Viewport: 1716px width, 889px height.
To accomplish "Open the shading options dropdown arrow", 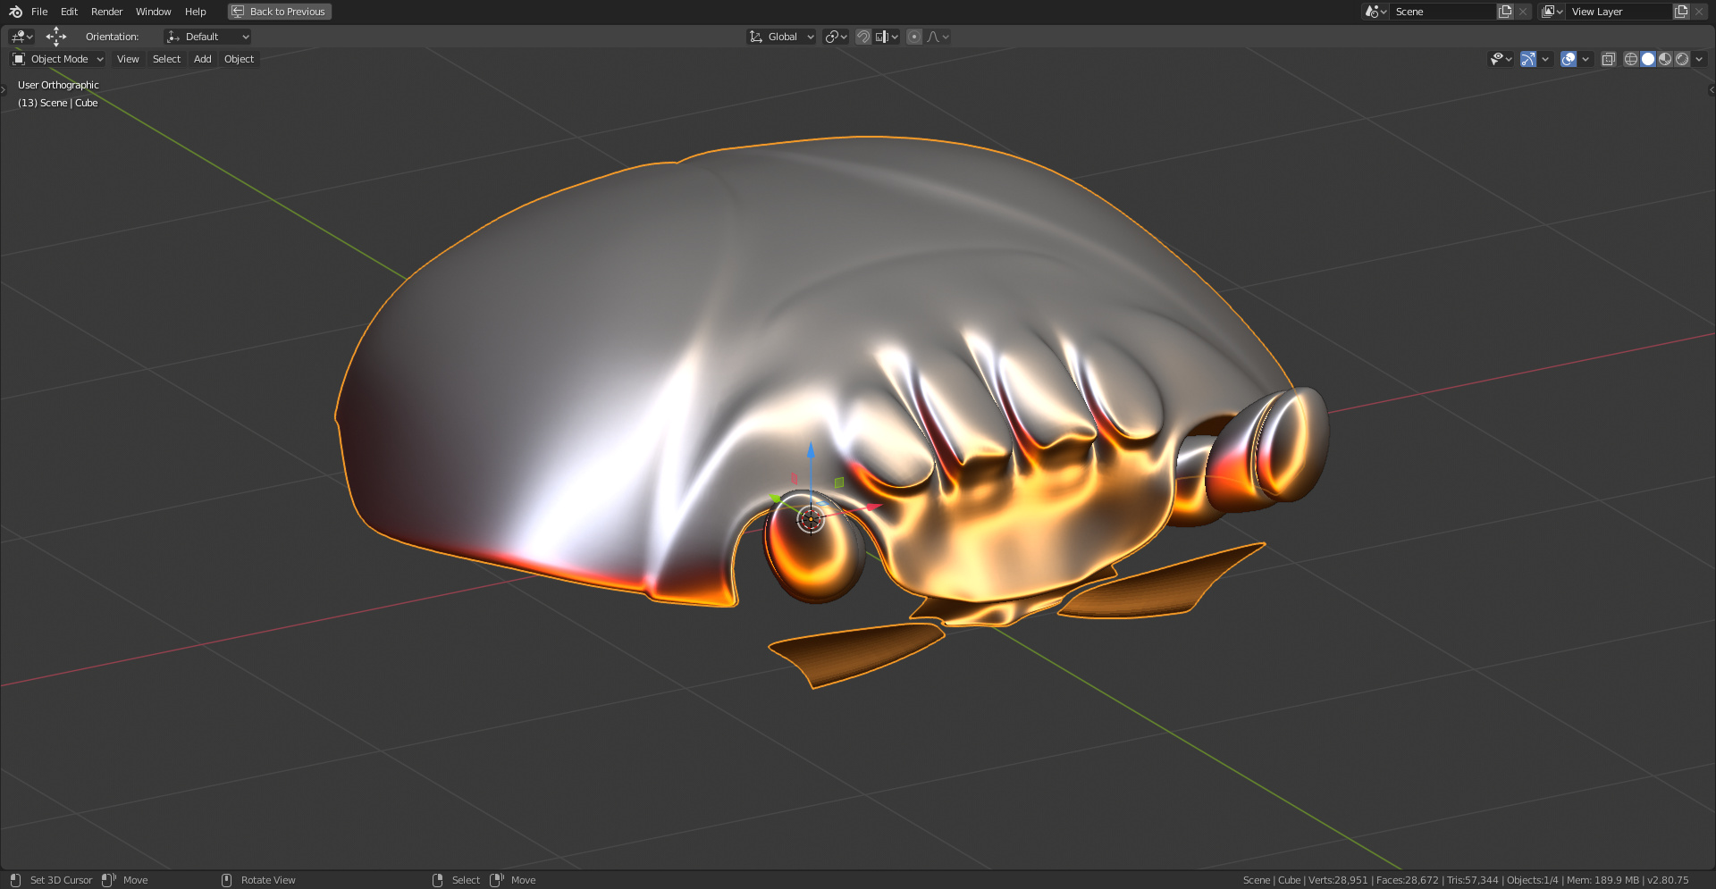I will pos(1699,59).
